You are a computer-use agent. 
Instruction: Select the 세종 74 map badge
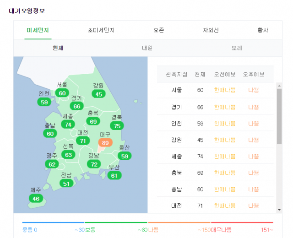[x=68, y=124]
